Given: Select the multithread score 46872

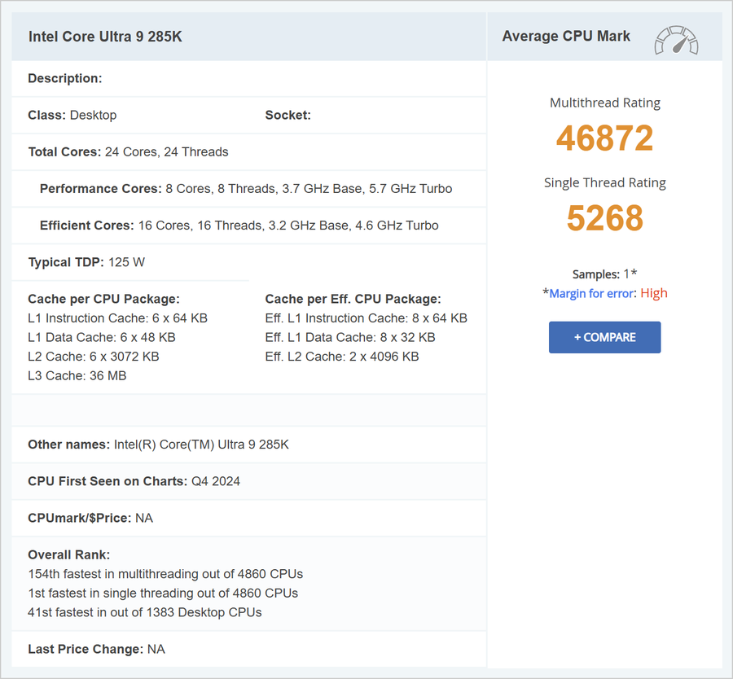Looking at the screenshot, I should point(604,138).
